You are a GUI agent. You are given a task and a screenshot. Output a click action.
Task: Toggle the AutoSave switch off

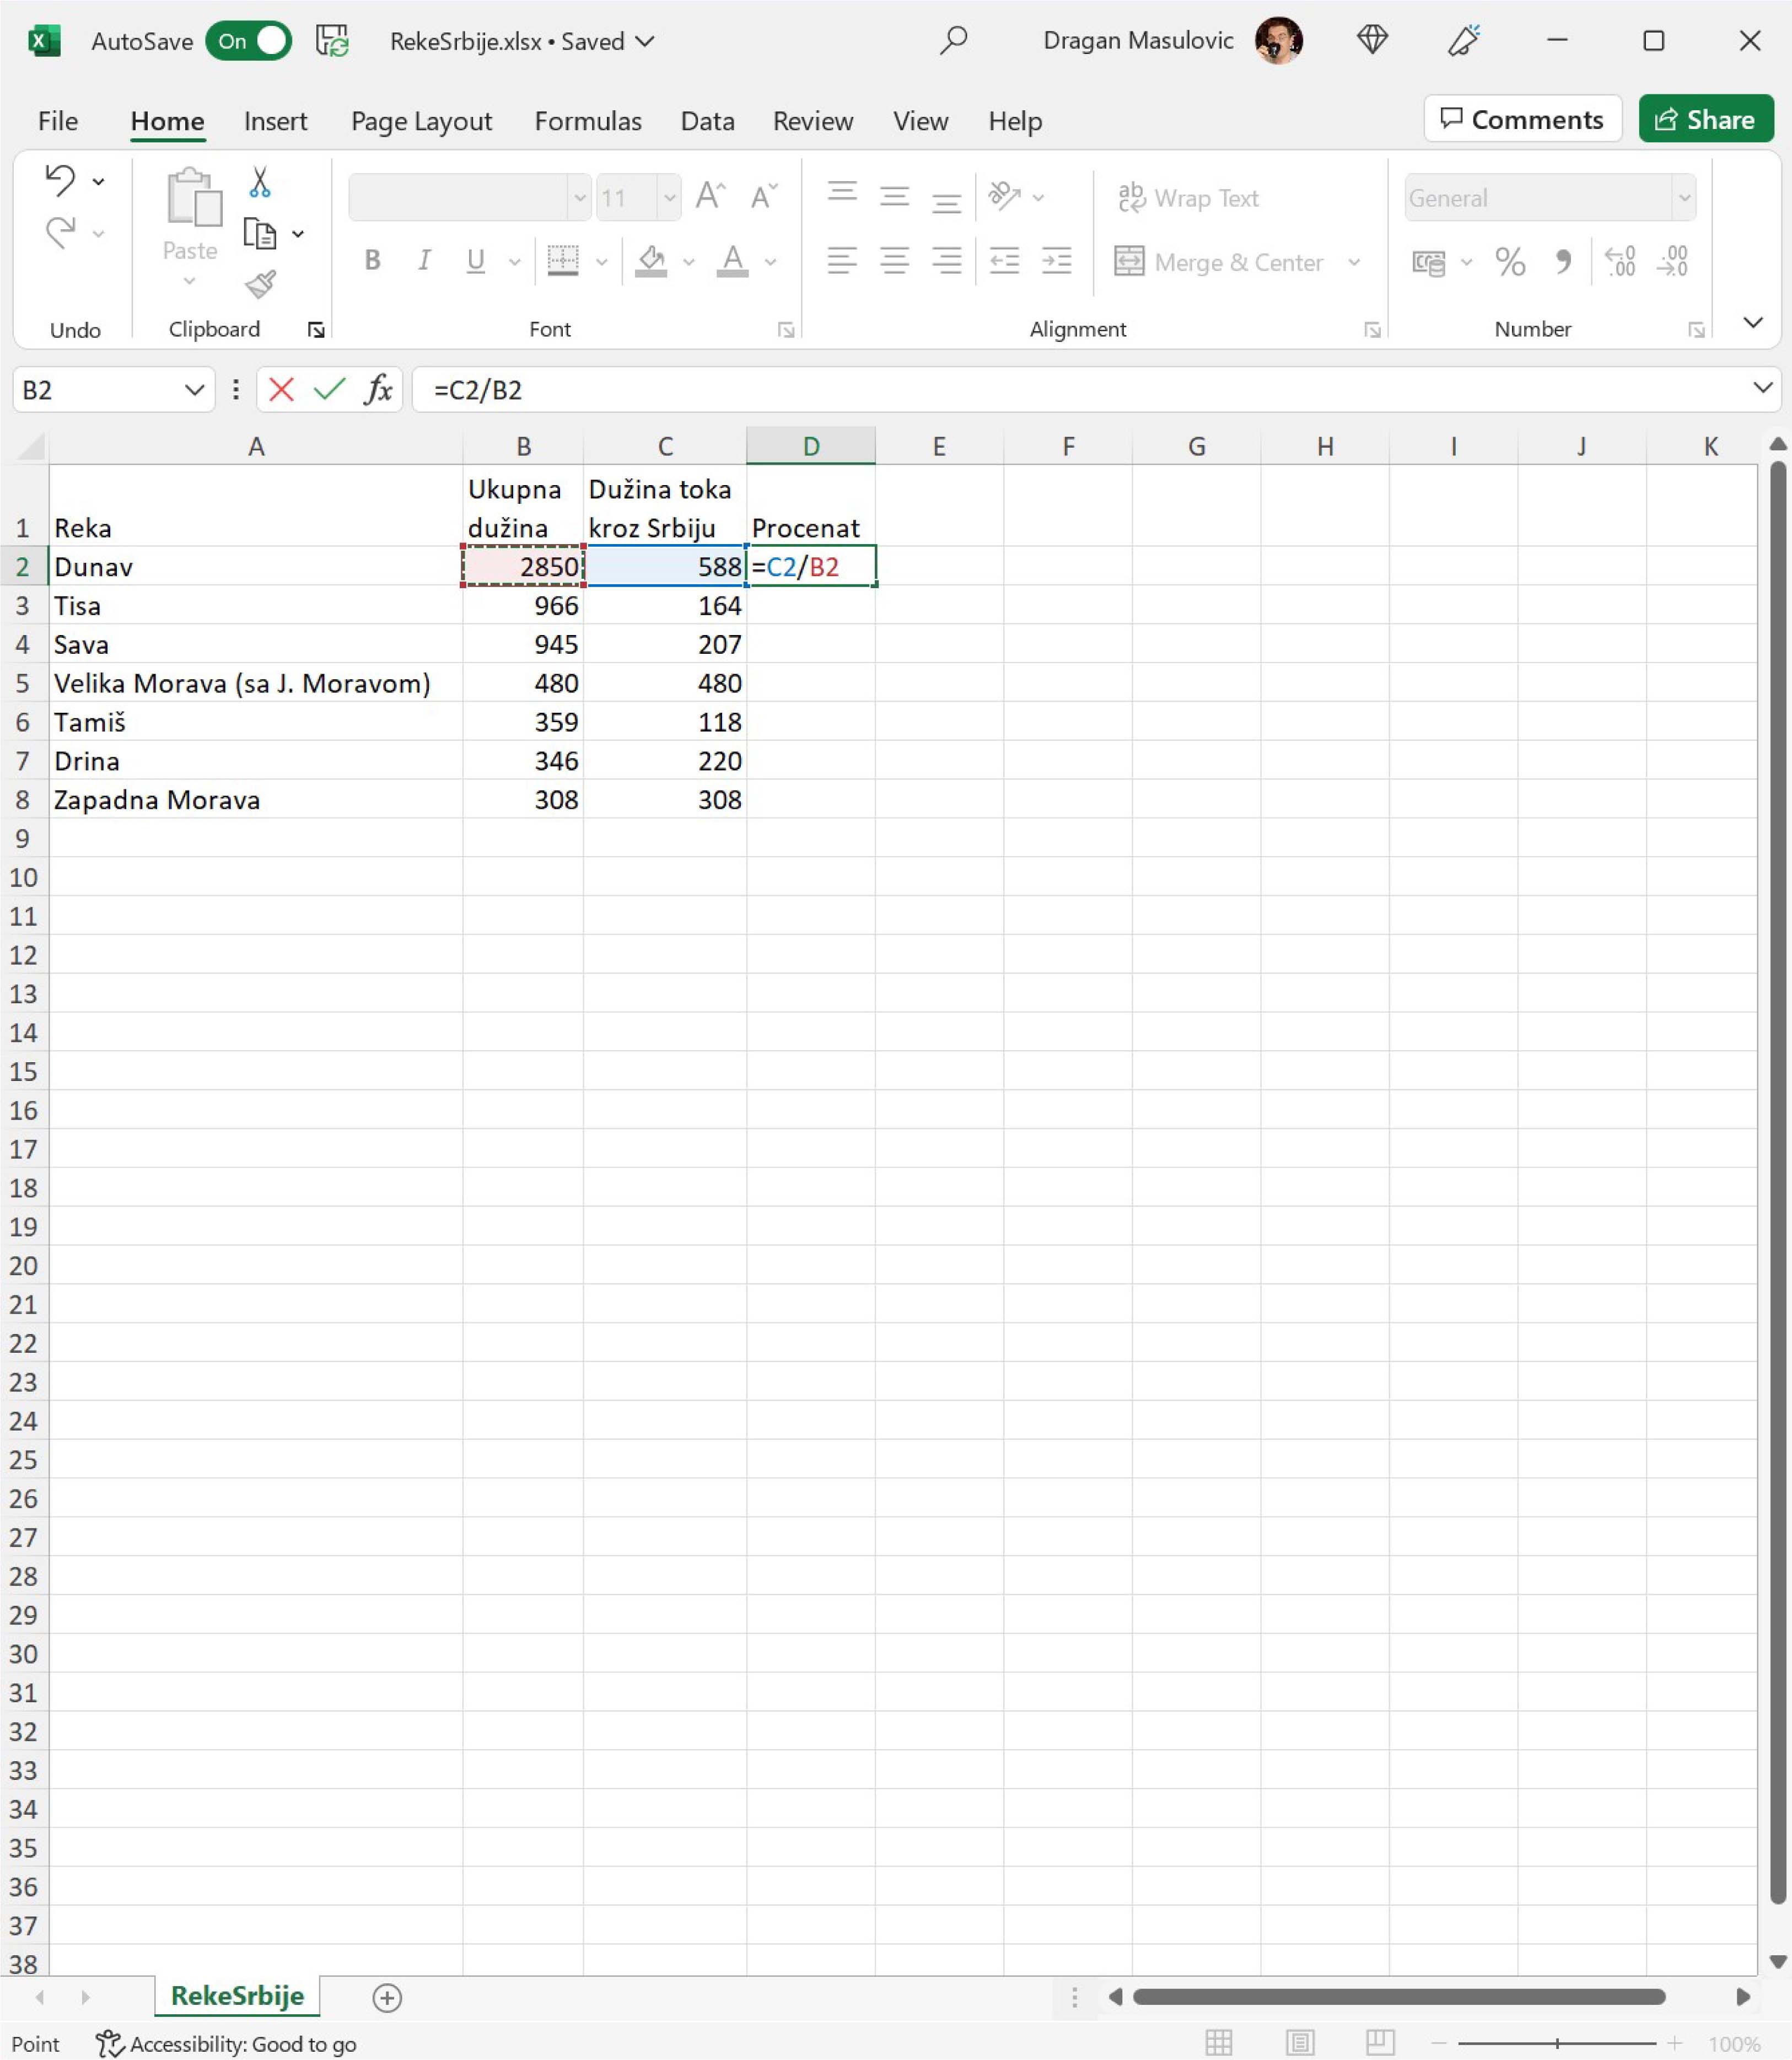(x=249, y=41)
